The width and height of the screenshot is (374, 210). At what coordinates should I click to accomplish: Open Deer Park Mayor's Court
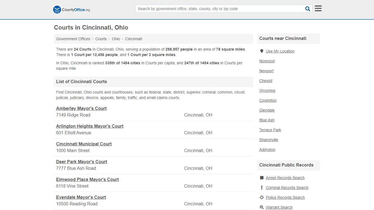[82, 162]
